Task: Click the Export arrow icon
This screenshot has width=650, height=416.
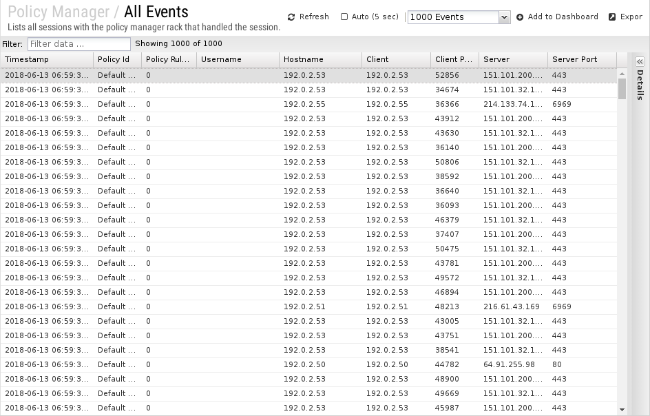Action: [x=612, y=17]
